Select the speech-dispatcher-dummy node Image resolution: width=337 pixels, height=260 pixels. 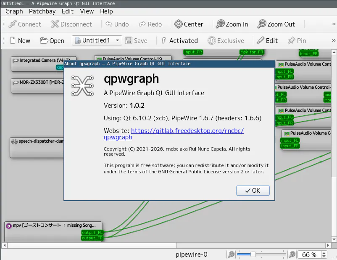point(37,148)
